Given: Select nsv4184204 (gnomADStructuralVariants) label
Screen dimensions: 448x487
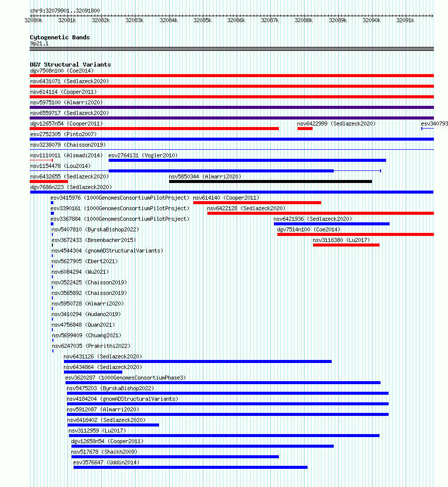Looking at the screenshot, I should point(122,399).
